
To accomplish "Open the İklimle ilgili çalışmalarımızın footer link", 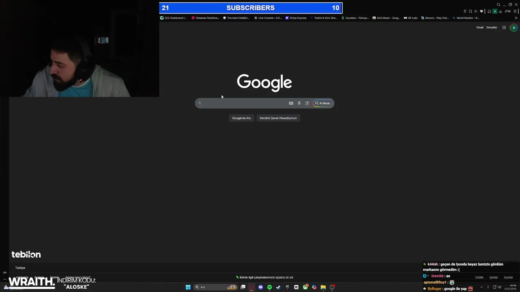I will click(264, 277).
